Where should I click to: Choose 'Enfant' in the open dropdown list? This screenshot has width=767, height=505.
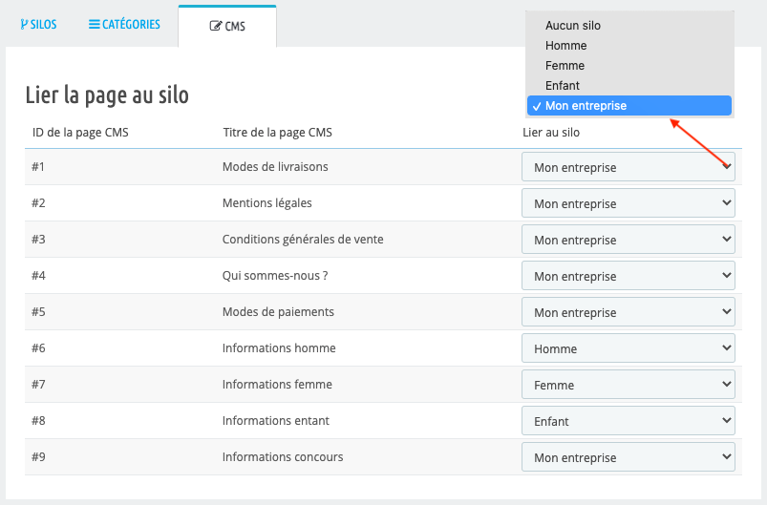coord(629,86)
